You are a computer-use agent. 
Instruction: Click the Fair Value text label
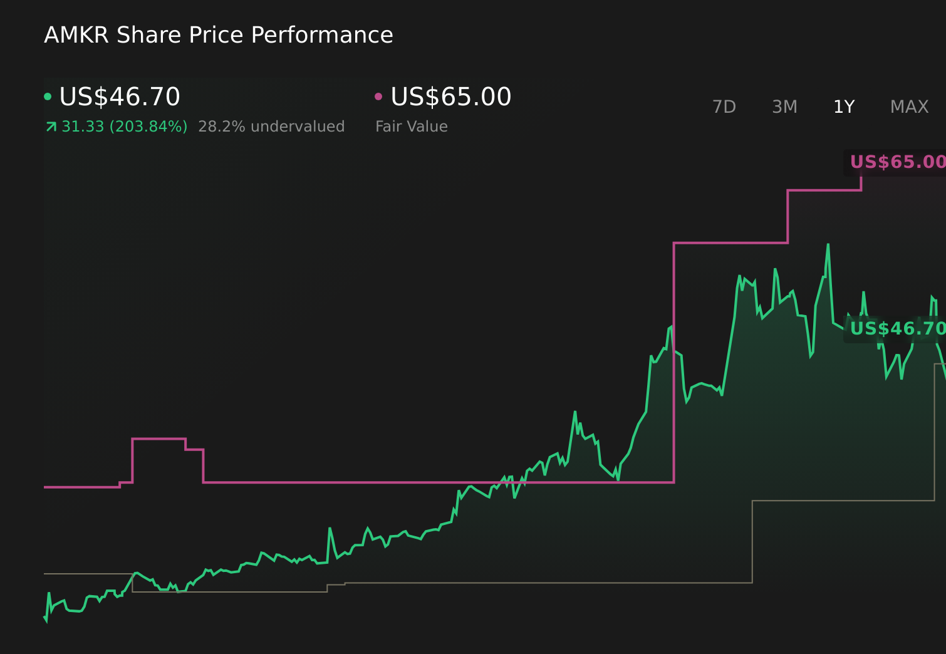point(411,126)
